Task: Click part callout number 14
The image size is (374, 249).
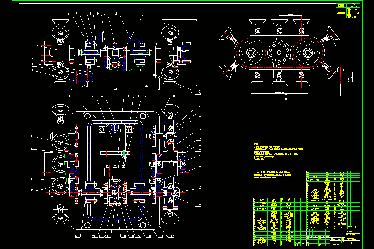Action: [x=200, y=91]
